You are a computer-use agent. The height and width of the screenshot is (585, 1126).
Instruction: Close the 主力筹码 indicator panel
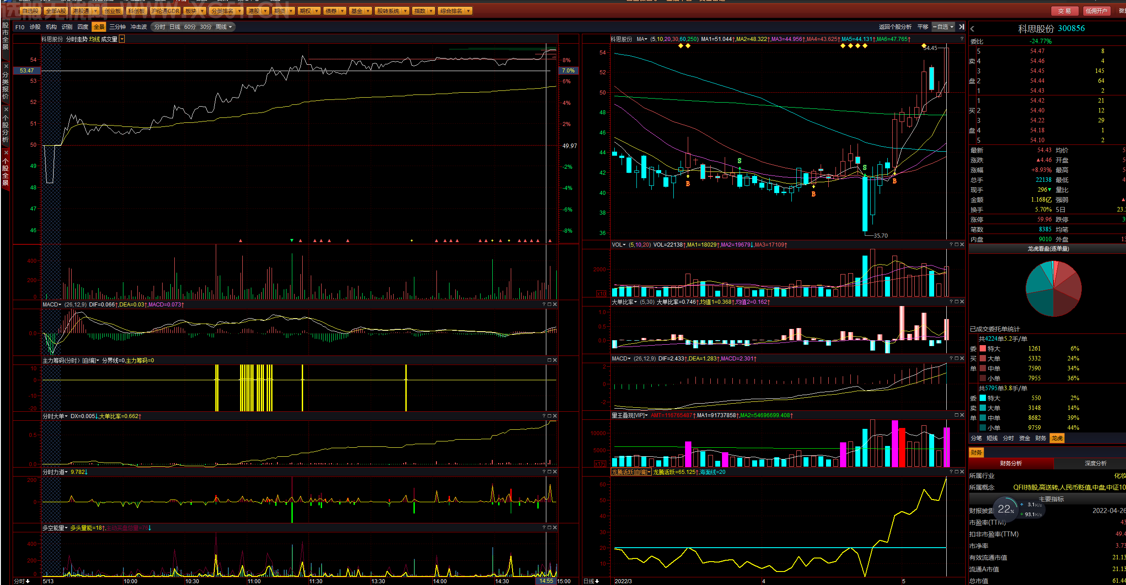pyautogui.click(x=555, y=360)
